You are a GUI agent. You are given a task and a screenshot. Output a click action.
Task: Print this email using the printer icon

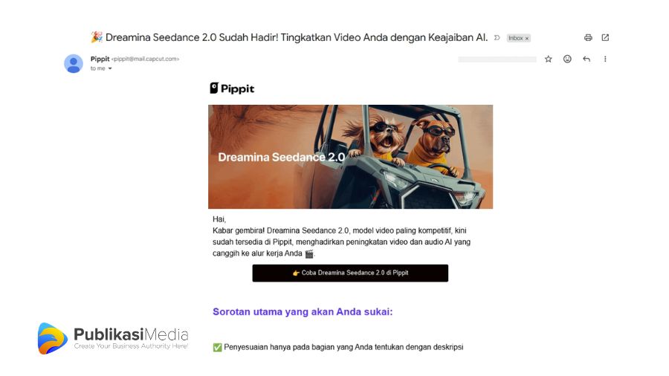coord(588,38)
